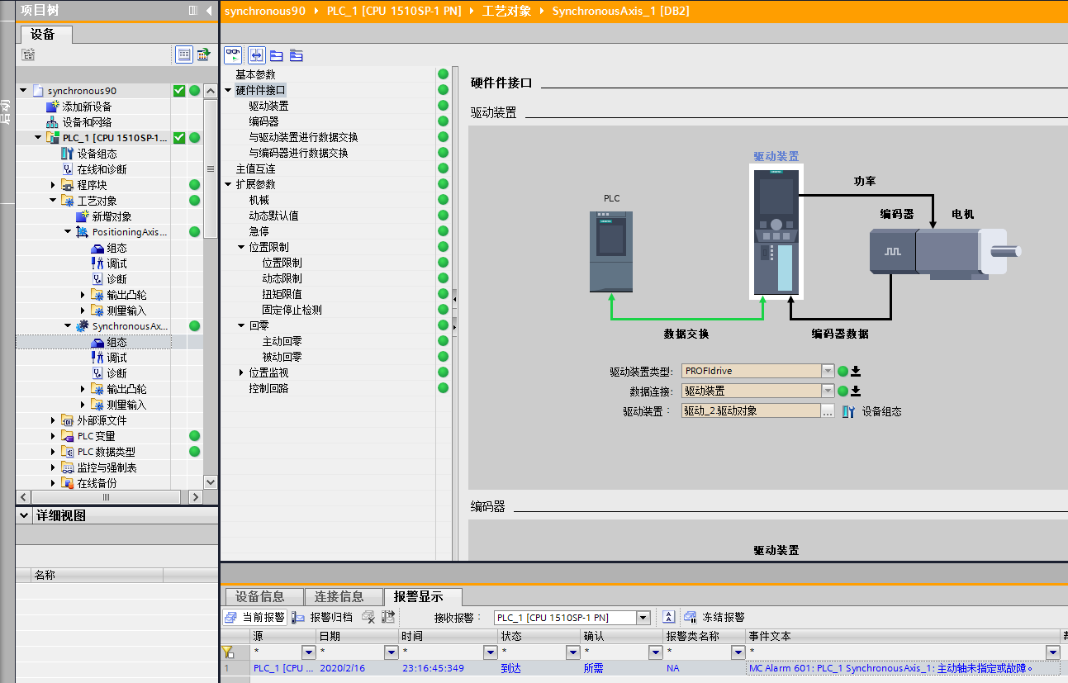Collapse the synchronous90 project node
The width and height of the screenshot is (1068, 683).
coord(23,91)
